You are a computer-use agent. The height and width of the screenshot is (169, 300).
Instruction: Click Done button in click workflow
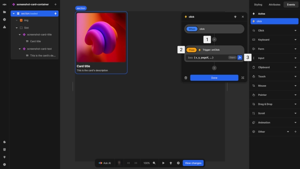pos(214,78)
